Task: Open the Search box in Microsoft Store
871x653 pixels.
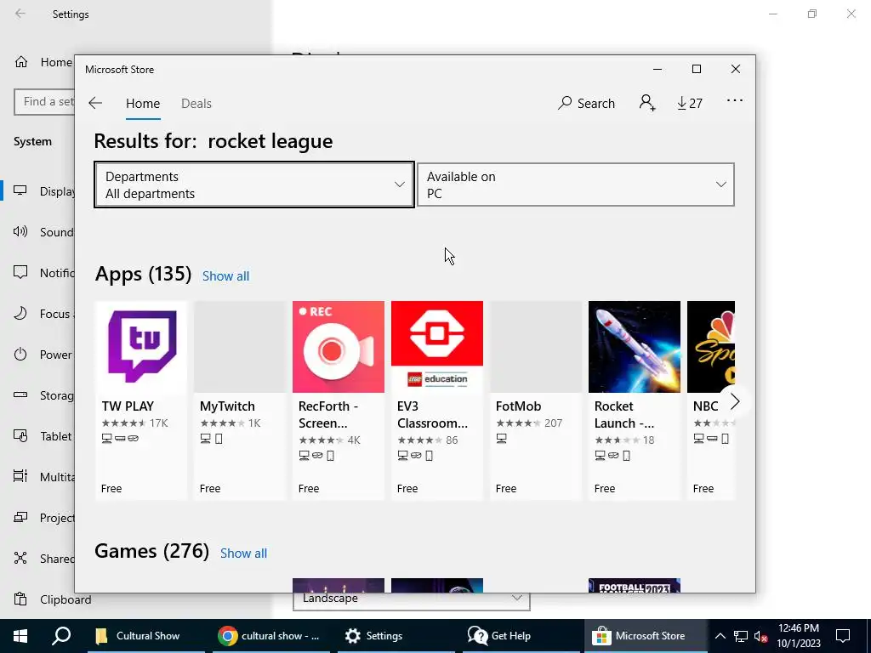Action: (587, 103)
